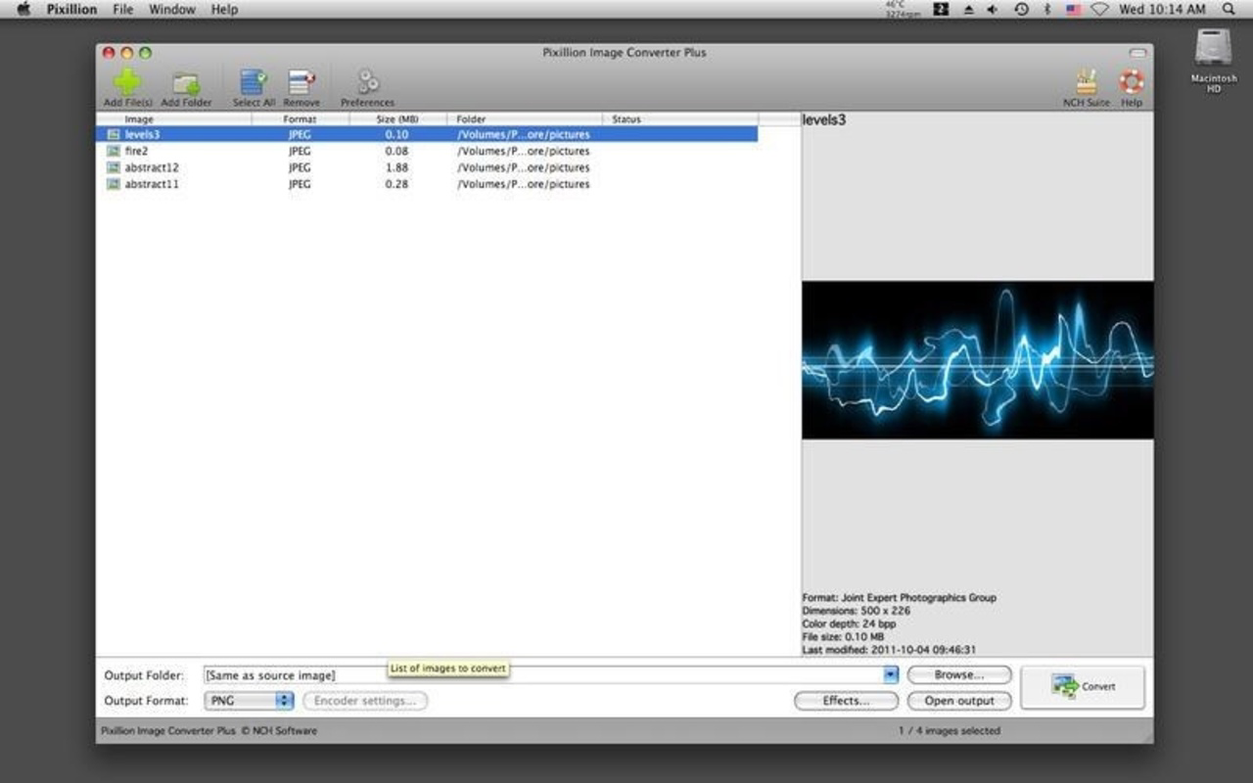Click the folder path of abstract11 row
Viewport: 1253px width, 783px height.
pos(524,184)
